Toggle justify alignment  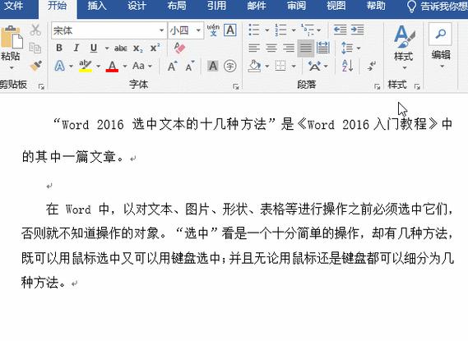(306, 48)
